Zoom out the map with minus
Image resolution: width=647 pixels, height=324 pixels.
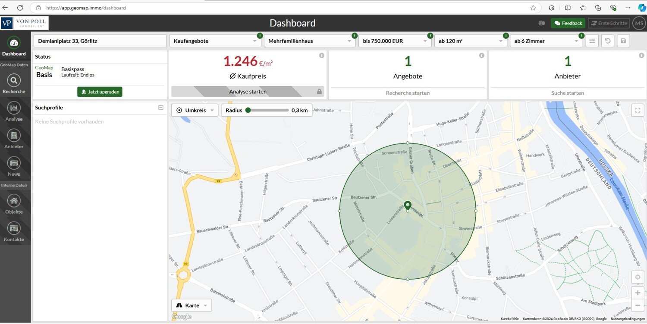(x=638, y=305)
